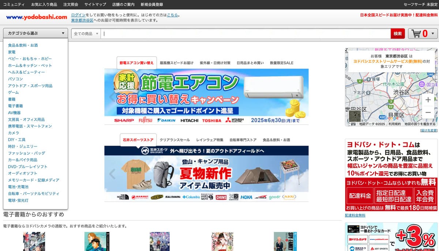Open the コミュニティ menu item

point(14,4)
